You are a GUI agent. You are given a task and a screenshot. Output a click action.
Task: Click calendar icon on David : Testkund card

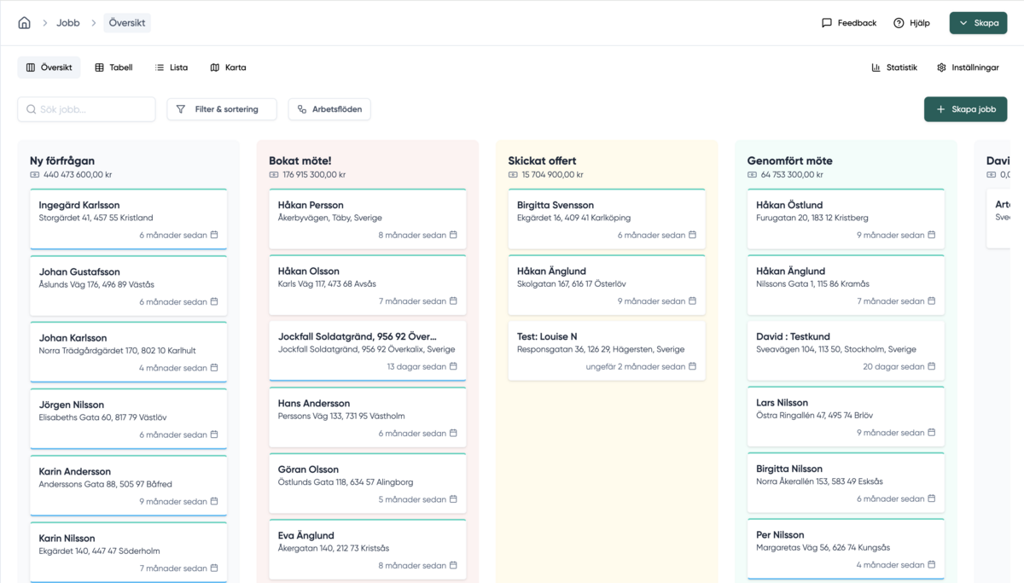click(932, 366)
